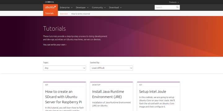Image resolution: width=223 pixels, height=111 pixels.
Task: Click the JRE installation description text
Action: (111, 104)
